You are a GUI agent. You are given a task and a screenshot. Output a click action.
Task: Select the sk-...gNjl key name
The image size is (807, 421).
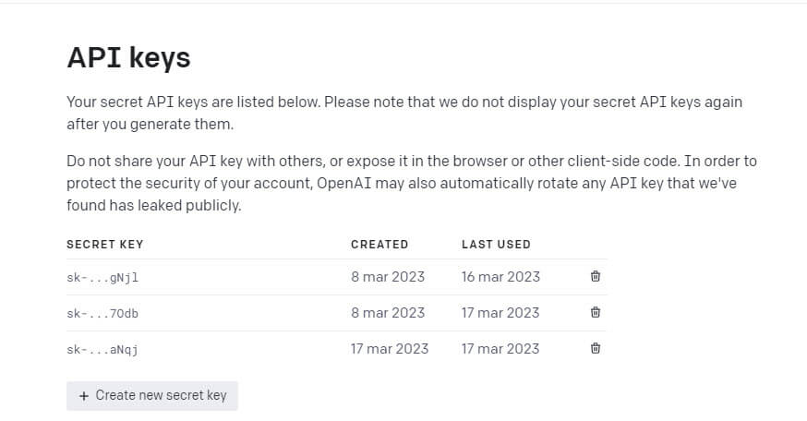pyautogui.click(x=102, y=277)
